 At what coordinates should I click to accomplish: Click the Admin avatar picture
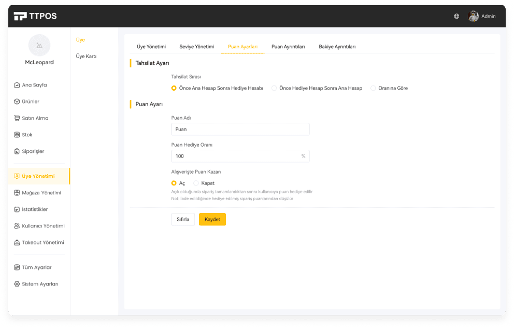click(x=473, y=16)
